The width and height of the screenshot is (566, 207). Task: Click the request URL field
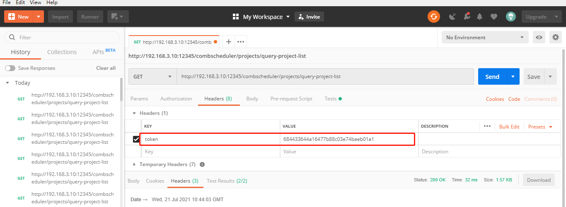325,76
